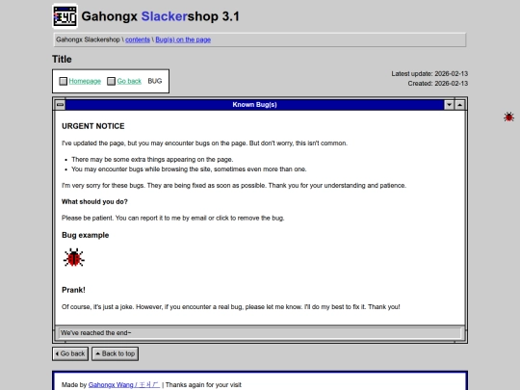This screenshot has height=390, width=520.
Task: Click the bullet 'You may encounter bugs while browsing'
Action: (x=189, y=169)
